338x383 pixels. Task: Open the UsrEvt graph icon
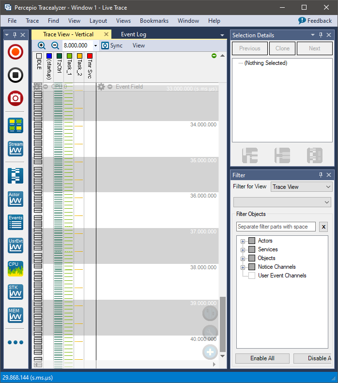(x=15, y=245)
